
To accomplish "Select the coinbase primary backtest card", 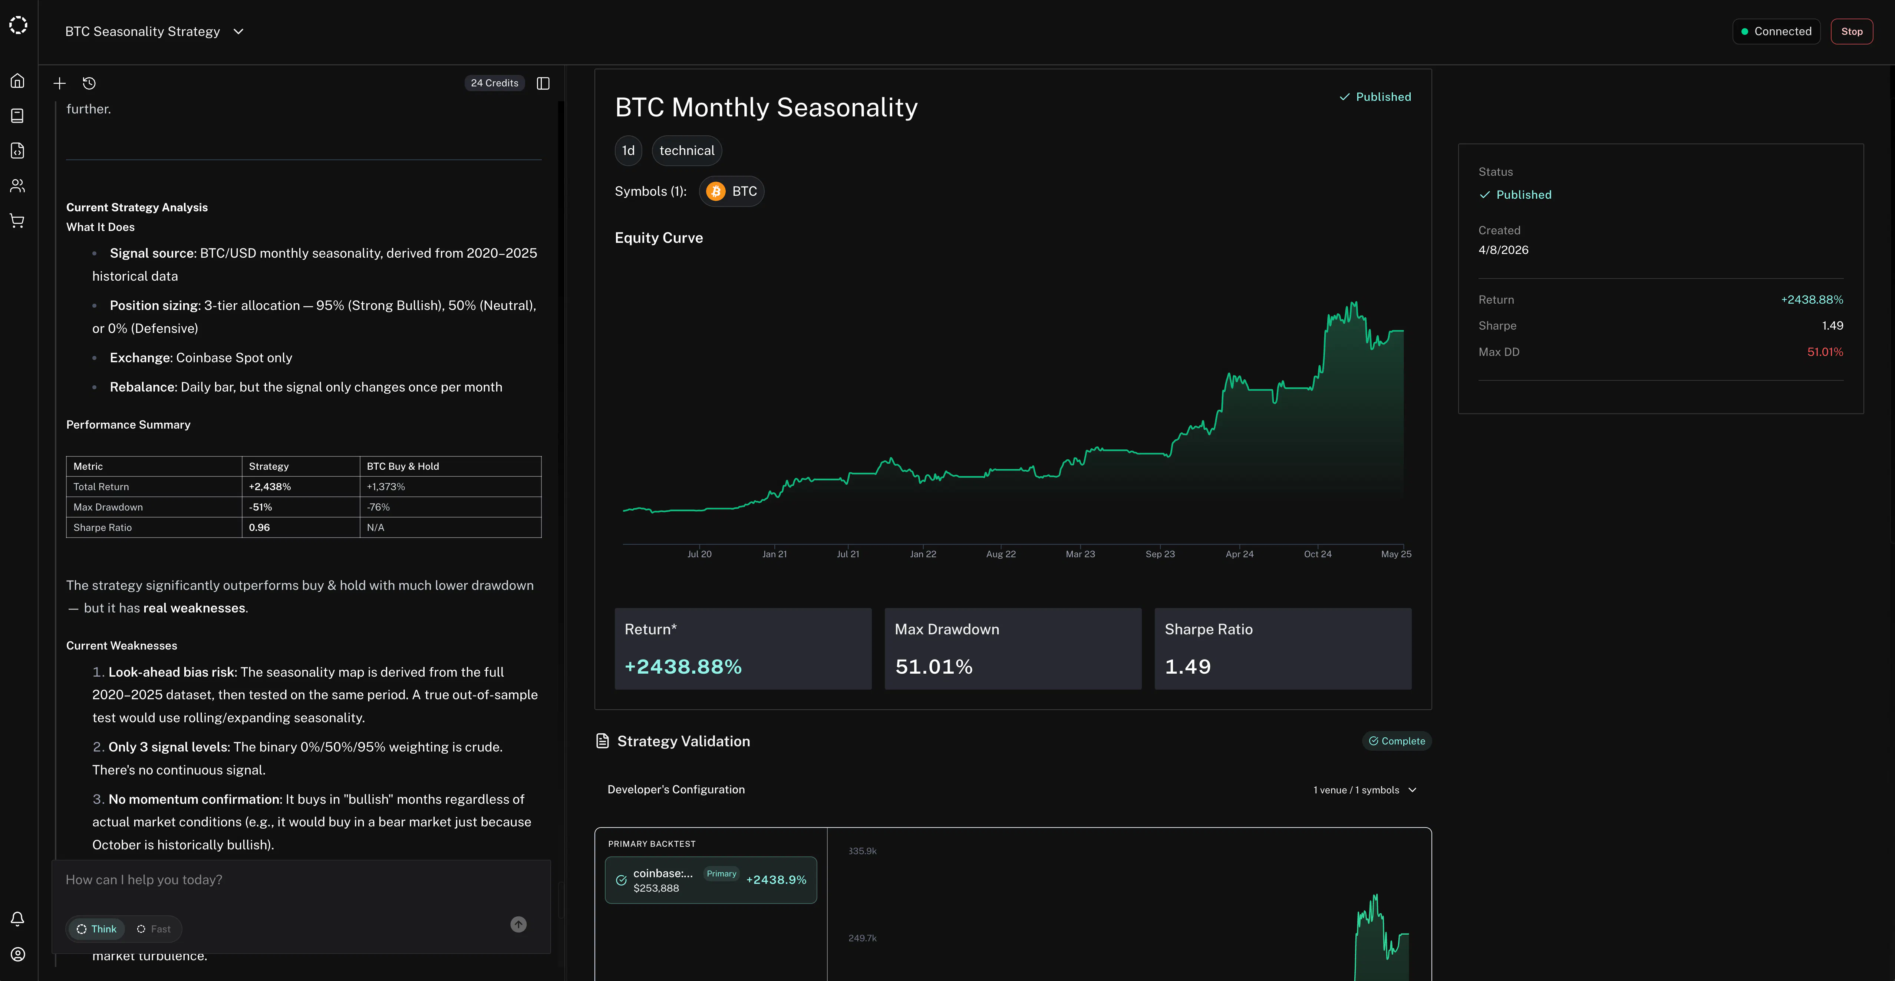I will (x=711, y=880).
